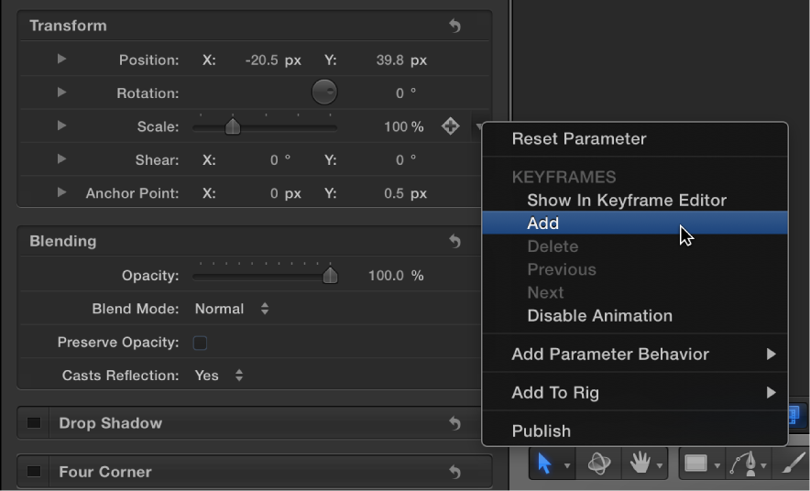
Task: Click the Anchor Point Y value 0.5
Action: [394, 193]
